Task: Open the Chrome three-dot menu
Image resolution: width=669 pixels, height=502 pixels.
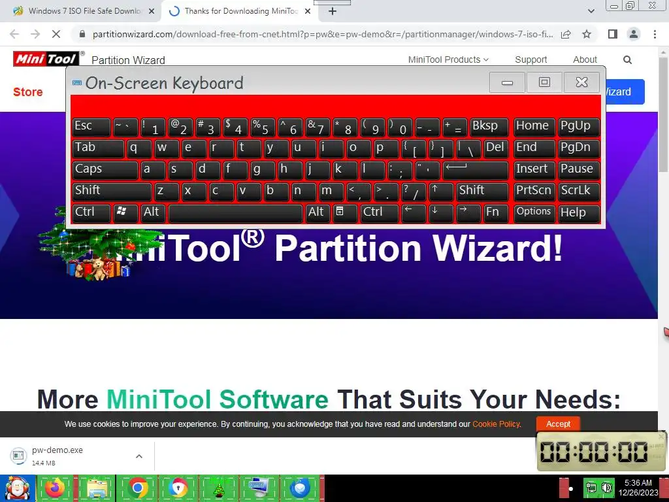Action: (655, 34)
